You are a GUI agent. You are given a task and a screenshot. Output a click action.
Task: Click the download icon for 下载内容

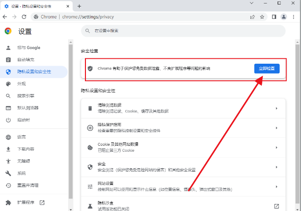(x=8, y=149)
